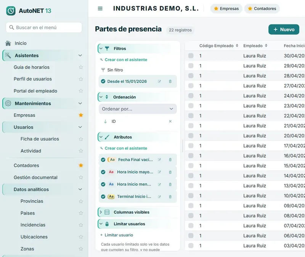Unfavorite Empresas in sidebar star
305x257 pixels.
[x=81, y=115]
